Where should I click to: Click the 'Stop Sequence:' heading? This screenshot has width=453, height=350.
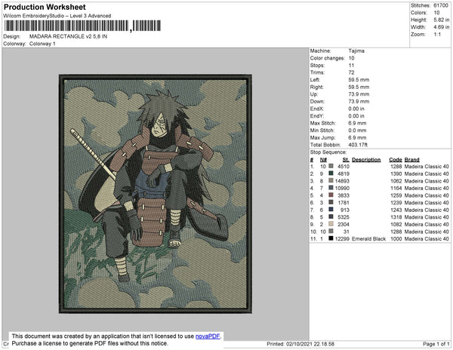pyautogui.click(x=328, y=152)
